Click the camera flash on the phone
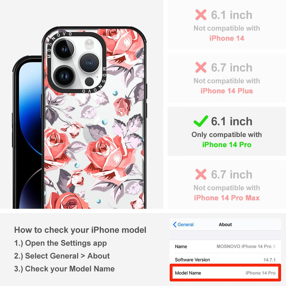This screenshot has width=286, height=286. 89,43
